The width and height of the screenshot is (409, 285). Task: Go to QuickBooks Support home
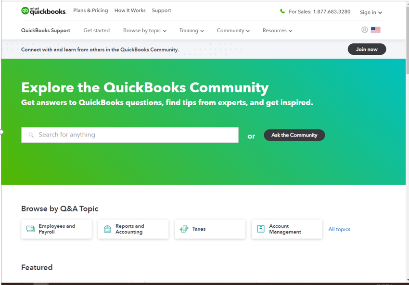[46, 30]
